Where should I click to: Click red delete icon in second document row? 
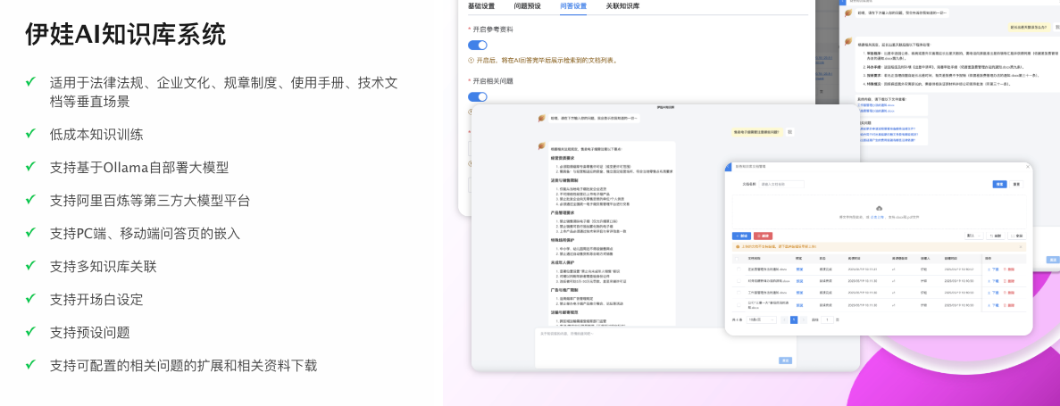coord(1005,281)
